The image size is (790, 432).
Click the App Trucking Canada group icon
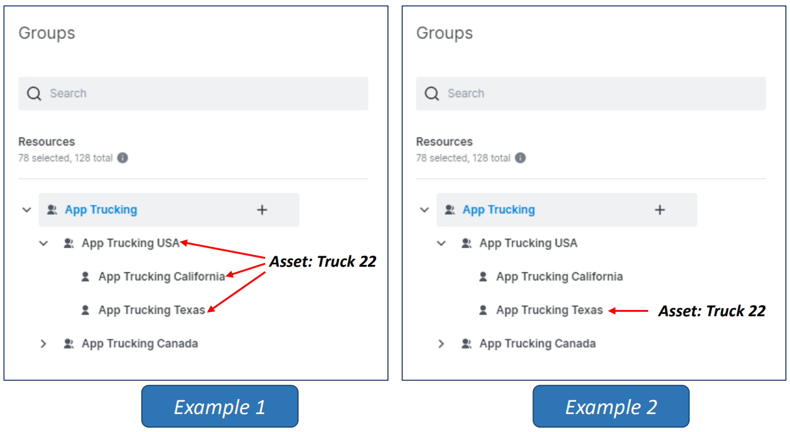coord(69,343)
